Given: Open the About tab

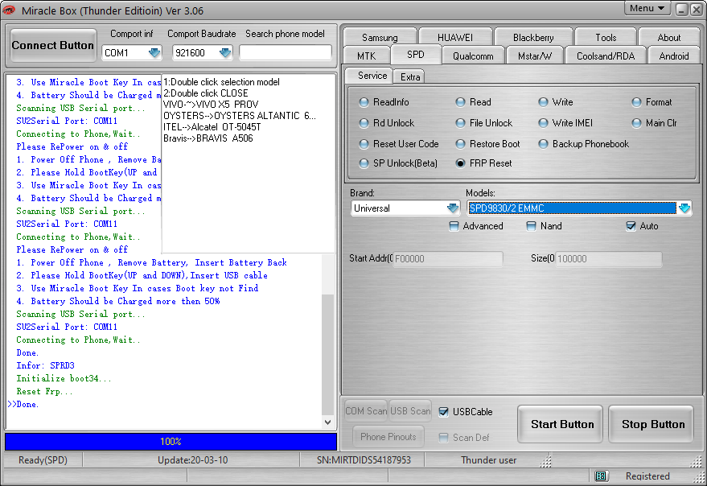Looking at the screenshot, I should (668, 38).
